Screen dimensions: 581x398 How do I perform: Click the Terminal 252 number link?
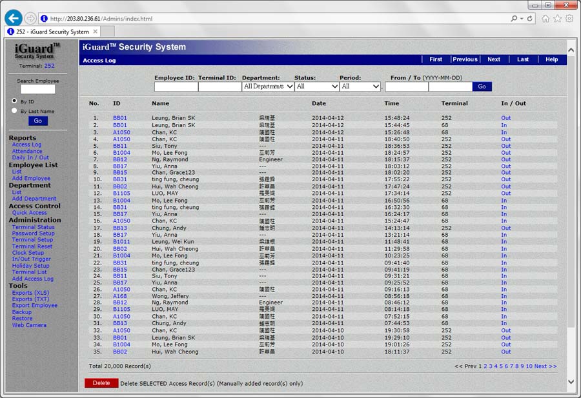pos(49,66)
